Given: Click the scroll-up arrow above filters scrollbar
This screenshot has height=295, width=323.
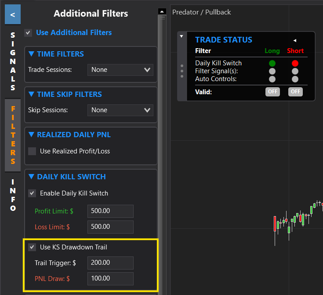Looking at the screenshot, I should [162, 11].
